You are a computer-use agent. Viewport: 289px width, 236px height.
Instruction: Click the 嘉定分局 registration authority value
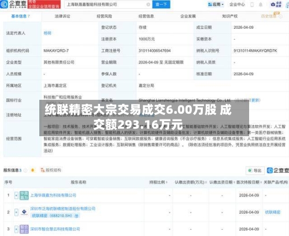click(146, 85)
